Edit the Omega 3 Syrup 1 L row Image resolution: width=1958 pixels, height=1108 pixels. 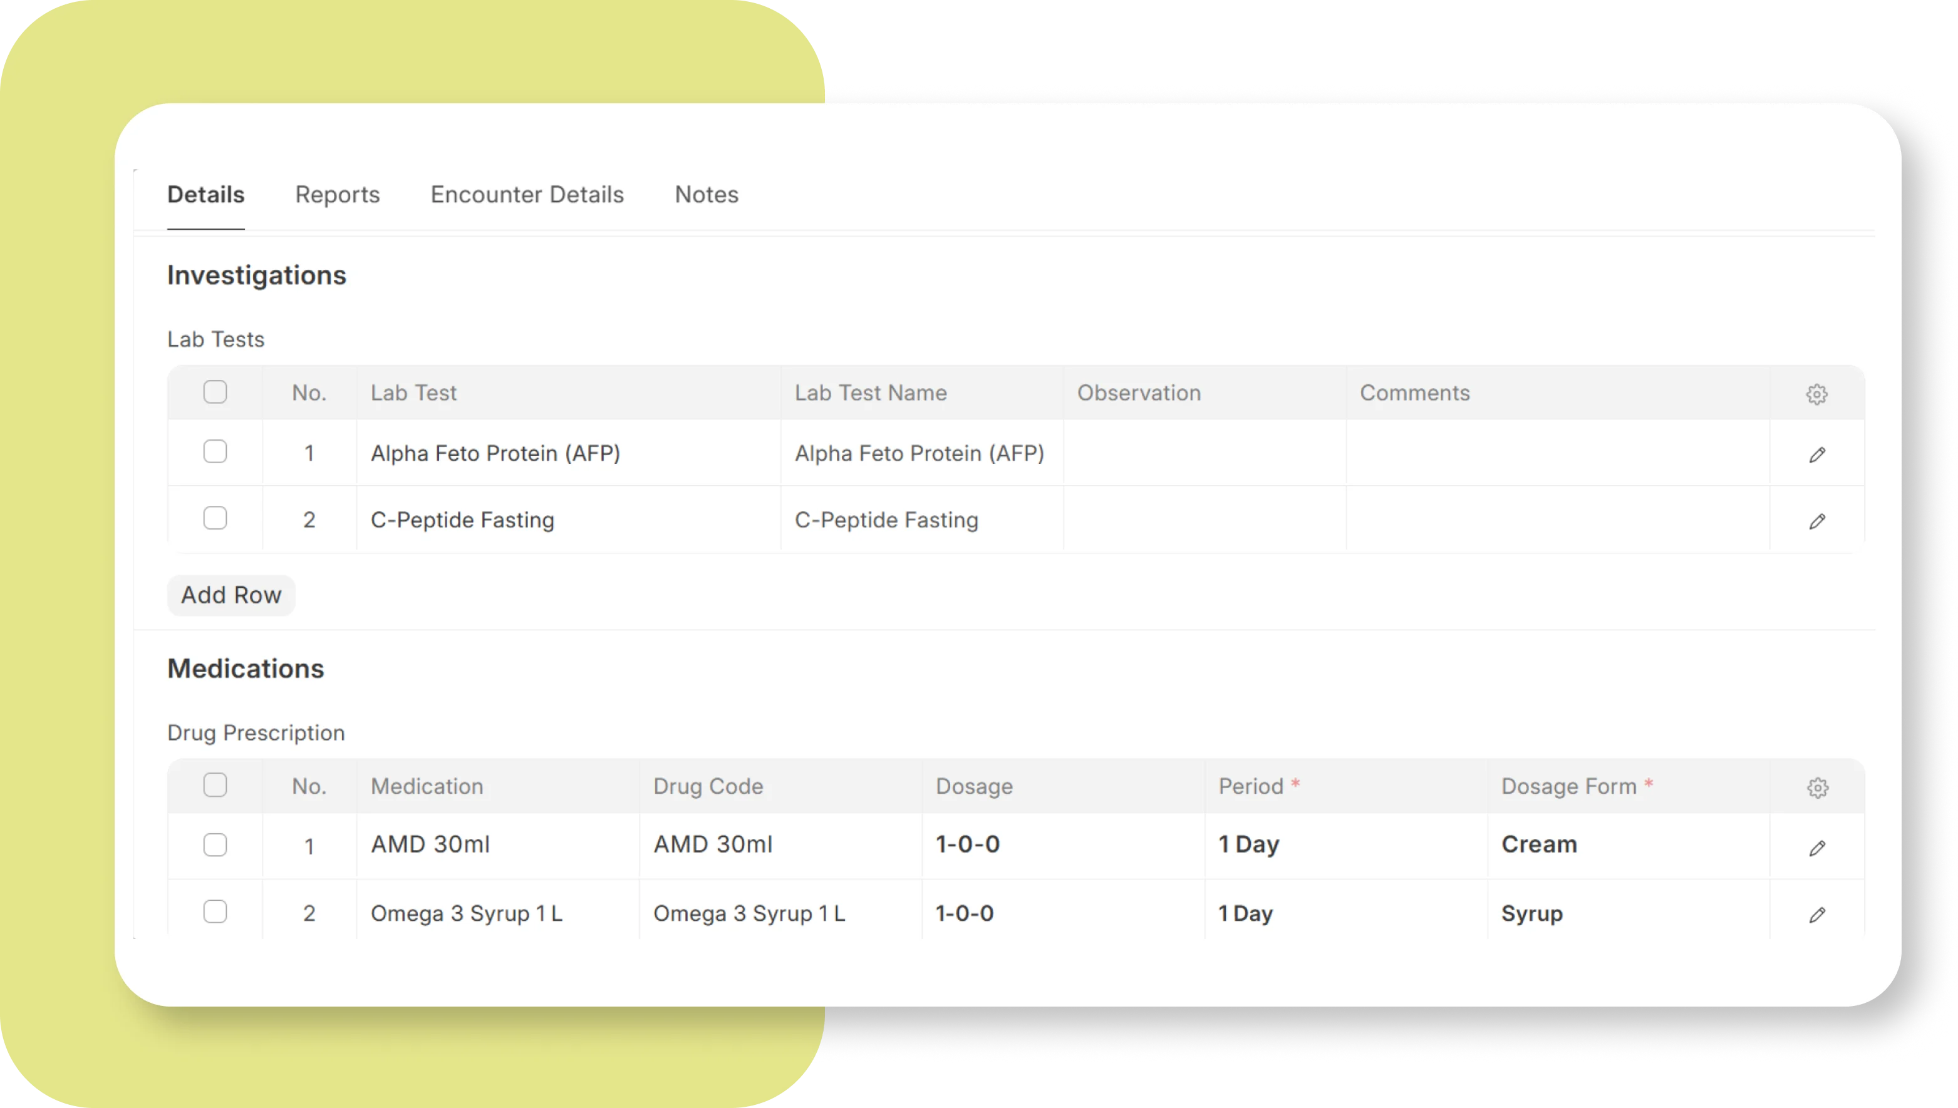(x=1817, y=914)
